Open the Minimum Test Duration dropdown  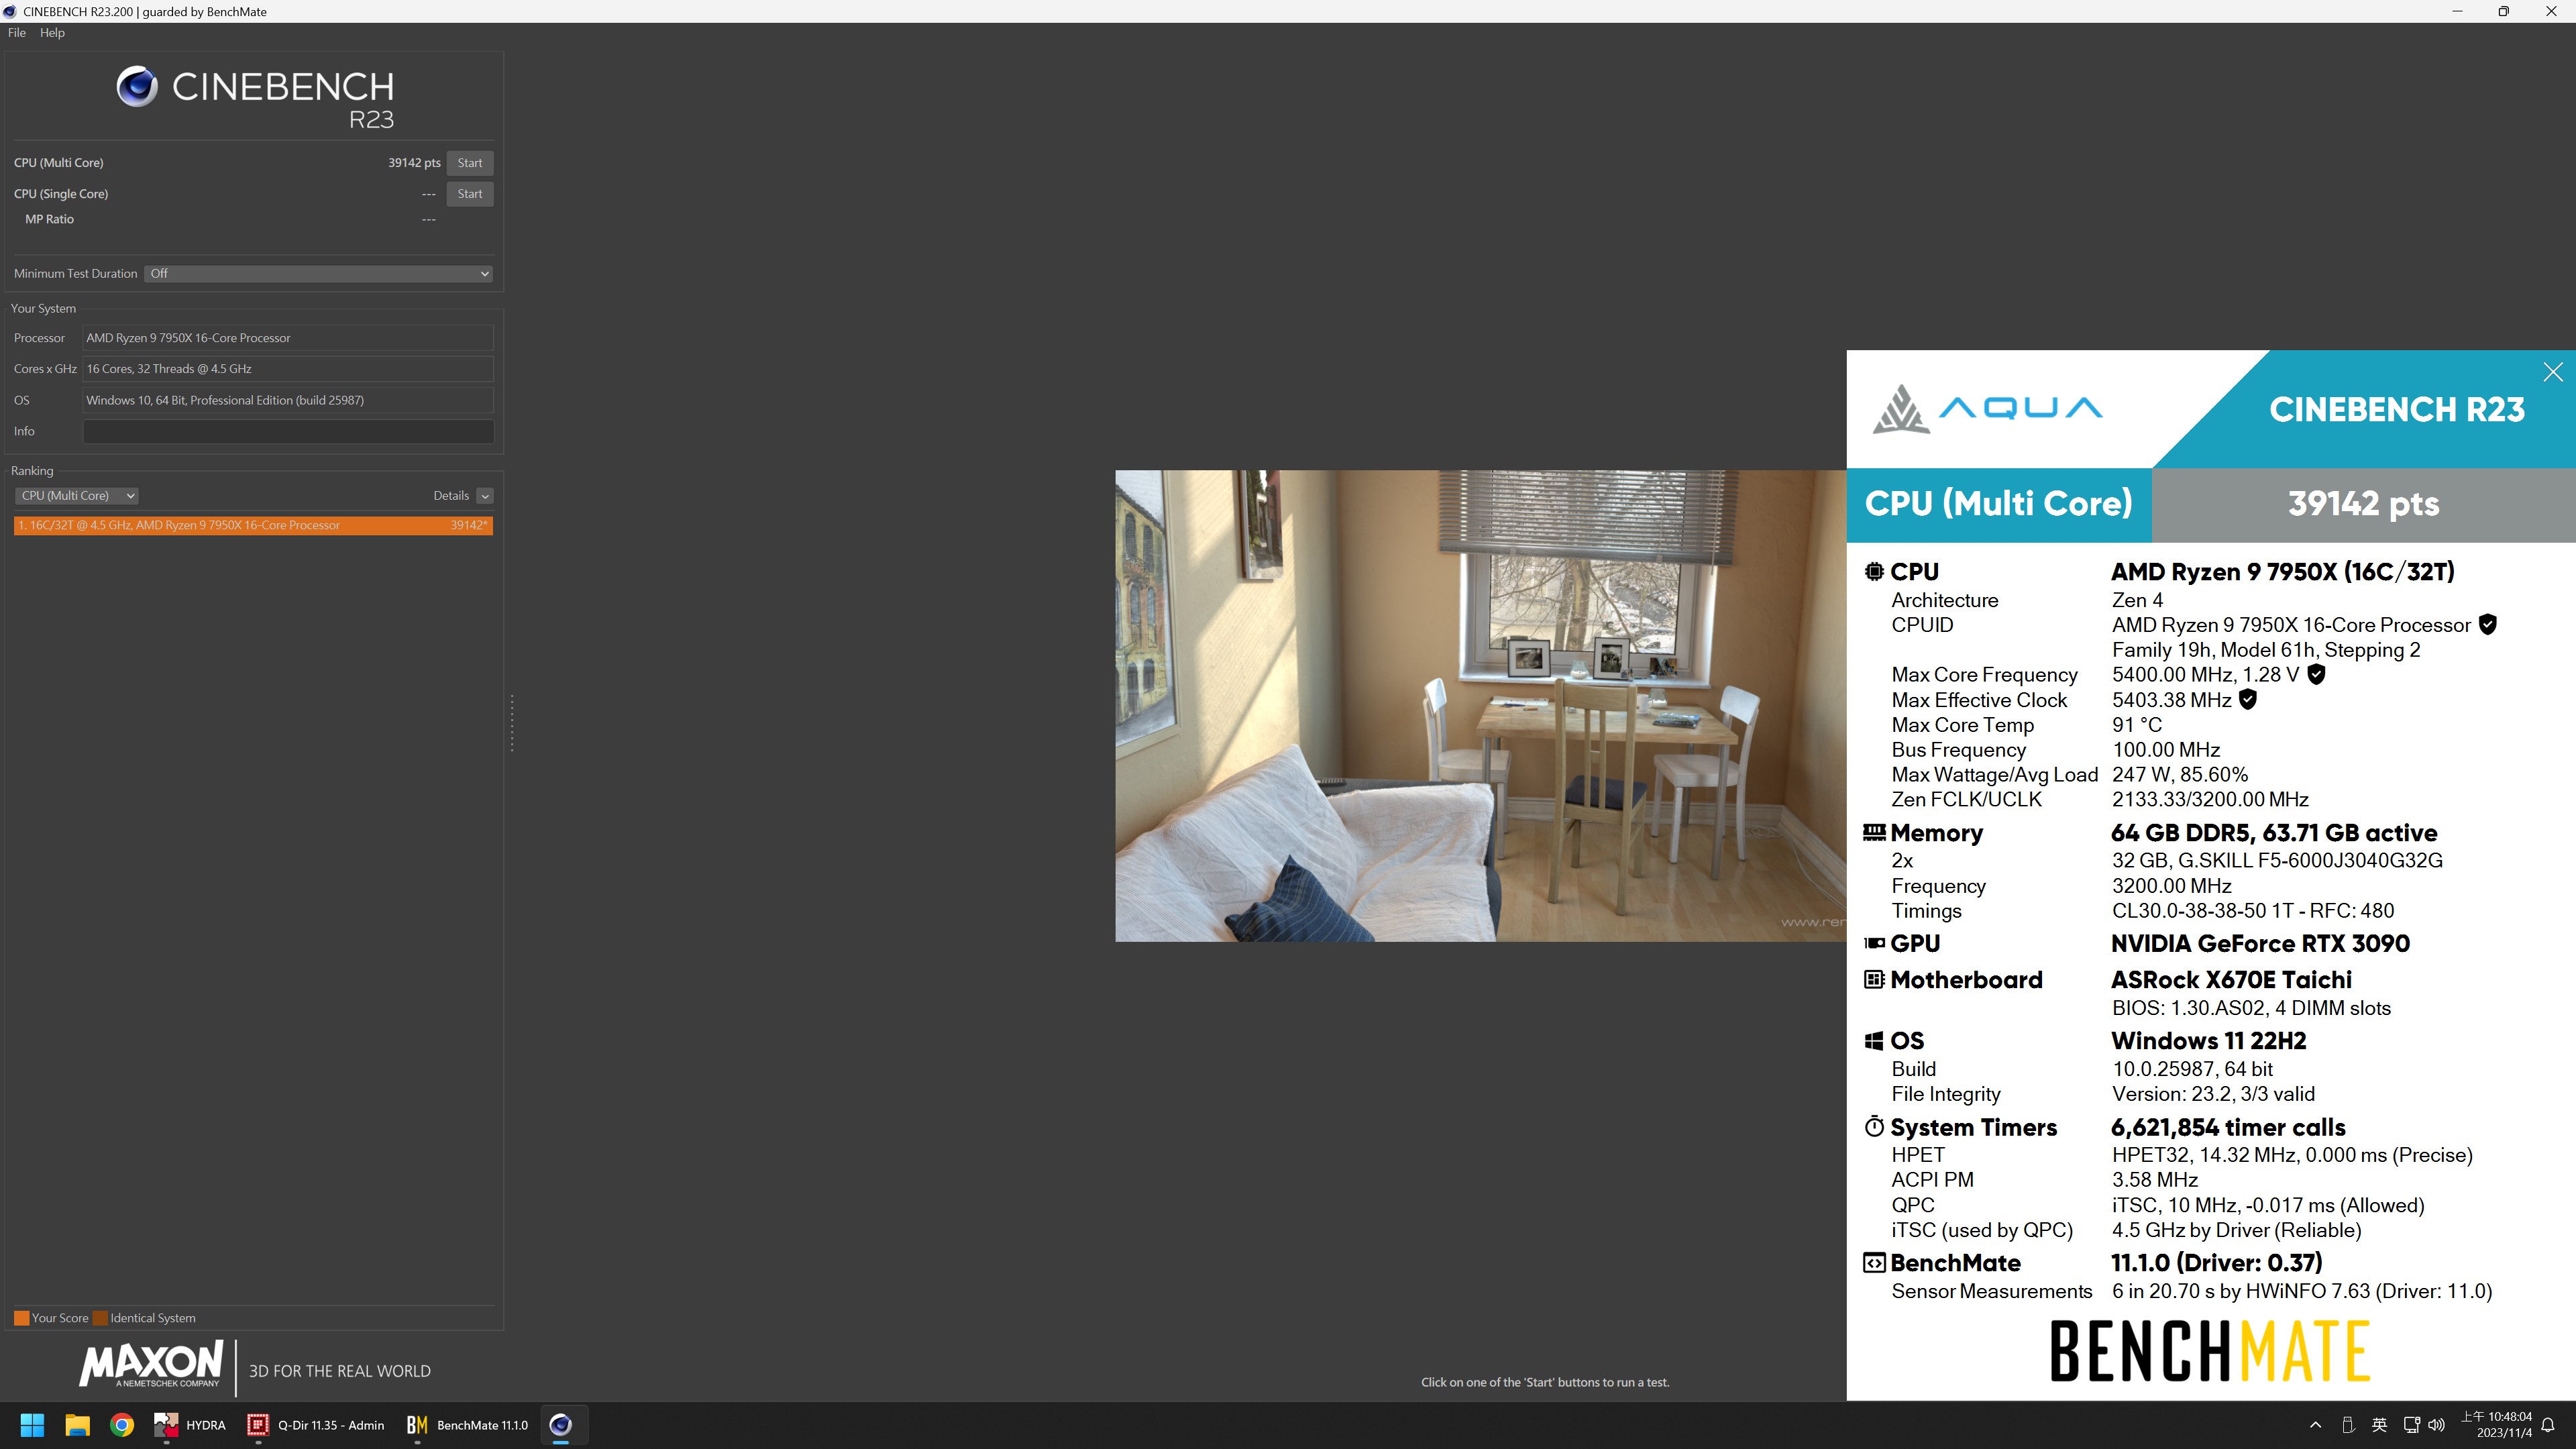(318, 274)
